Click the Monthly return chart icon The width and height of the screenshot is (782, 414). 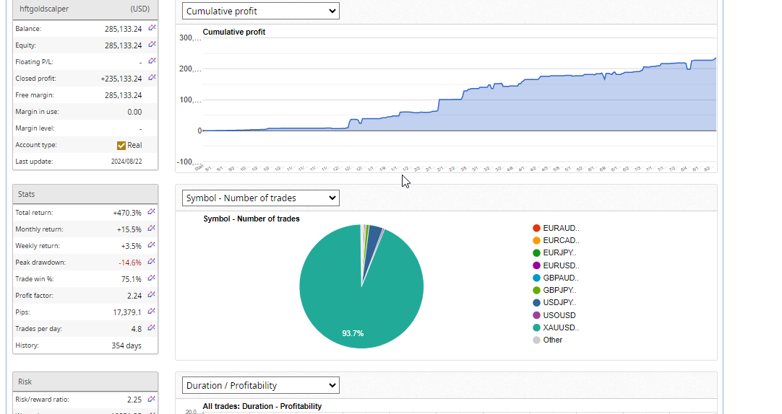(x=152, y=229)
